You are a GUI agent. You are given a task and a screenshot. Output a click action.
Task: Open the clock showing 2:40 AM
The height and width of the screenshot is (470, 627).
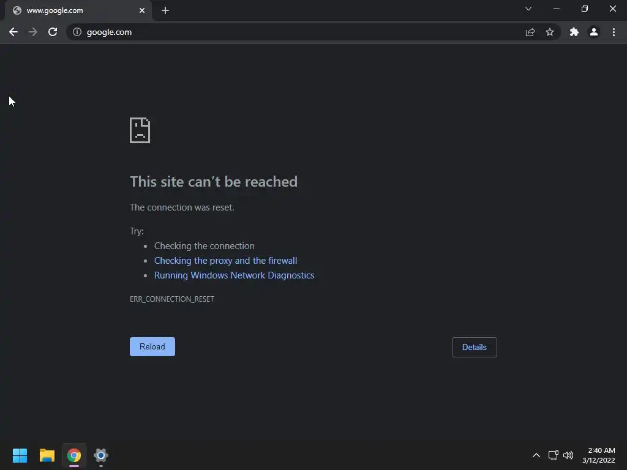pyautogui.click(x=598, y=455)
